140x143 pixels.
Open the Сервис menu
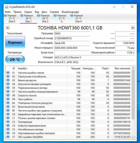point(28,12)
